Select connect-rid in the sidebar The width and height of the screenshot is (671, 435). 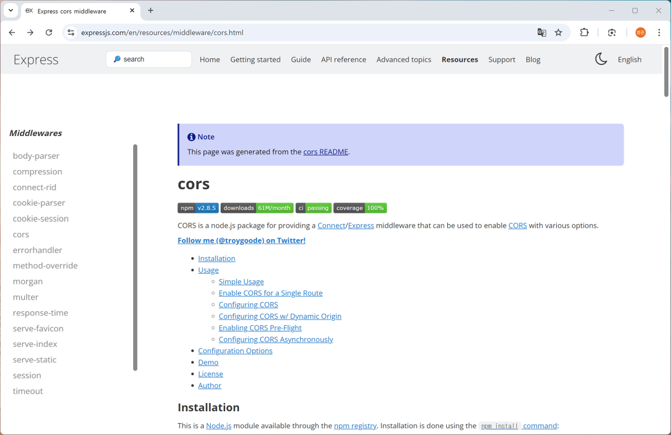point(35,187)
